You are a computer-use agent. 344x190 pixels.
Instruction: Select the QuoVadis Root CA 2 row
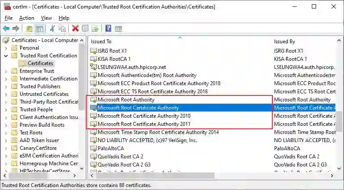121,157
